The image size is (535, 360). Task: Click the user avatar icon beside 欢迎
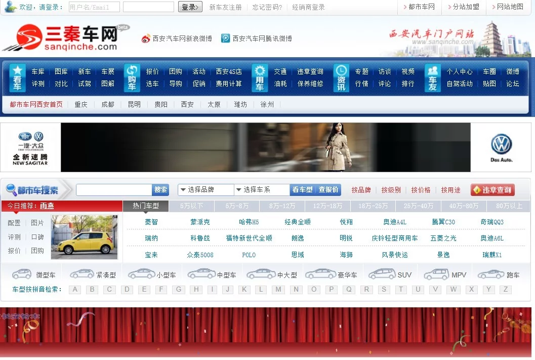(10, 6)
